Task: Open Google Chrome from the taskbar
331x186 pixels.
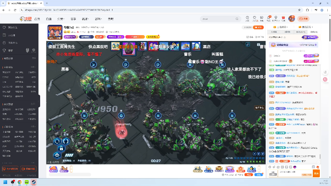Action: tap(19, 182)
